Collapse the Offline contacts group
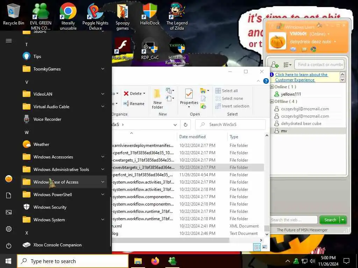This screenshot has height=268, width=358. coord(272,102)
